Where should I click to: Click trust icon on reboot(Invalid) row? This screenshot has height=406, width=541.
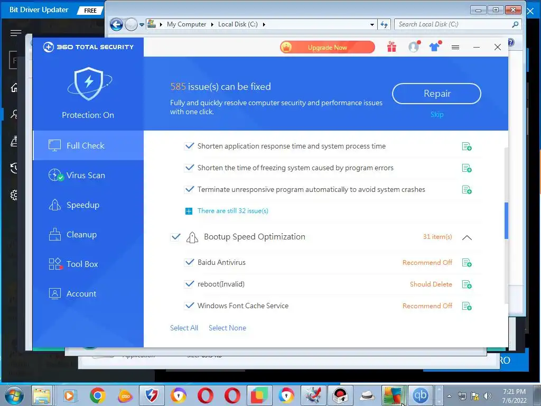coord(467,284)
